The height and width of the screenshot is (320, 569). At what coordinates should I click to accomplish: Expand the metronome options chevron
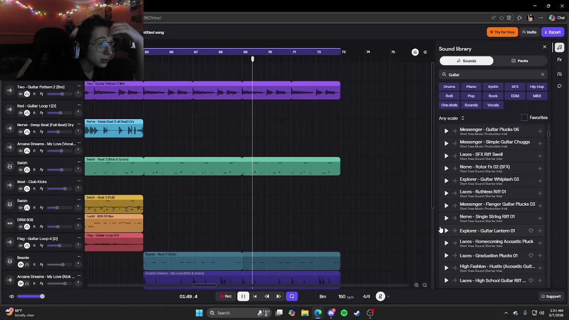click(388, 296)
